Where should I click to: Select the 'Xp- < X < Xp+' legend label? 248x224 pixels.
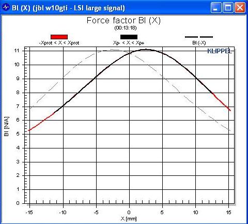click(x=129, y=43)
